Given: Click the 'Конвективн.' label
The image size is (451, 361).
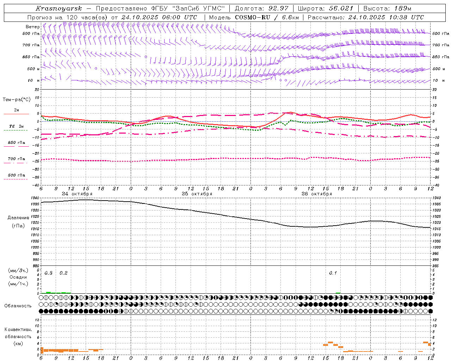Looking at the screenshot, I should (18, 330).
